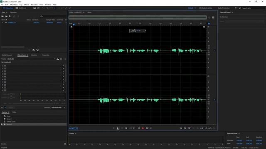Select Delete Audio entry in History

pyautogui.click(x=11, y=122)
